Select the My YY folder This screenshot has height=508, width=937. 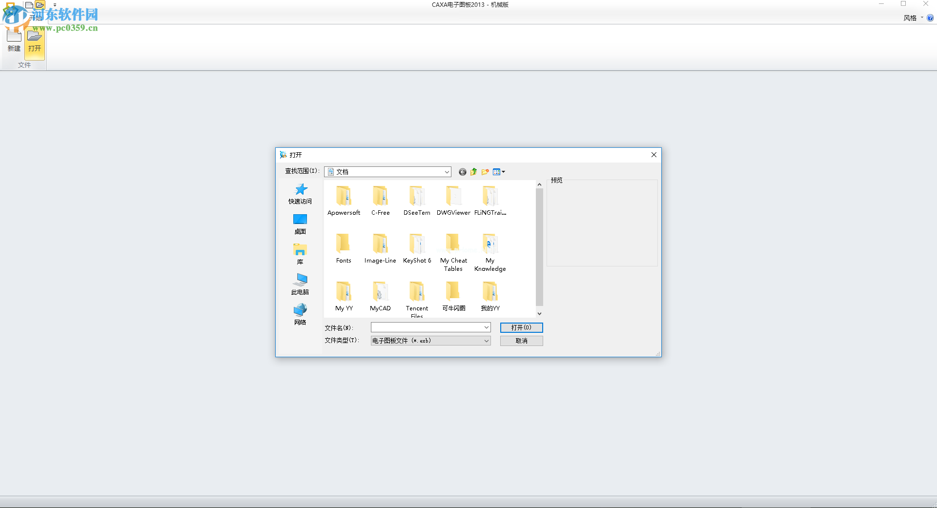point(344,296)
